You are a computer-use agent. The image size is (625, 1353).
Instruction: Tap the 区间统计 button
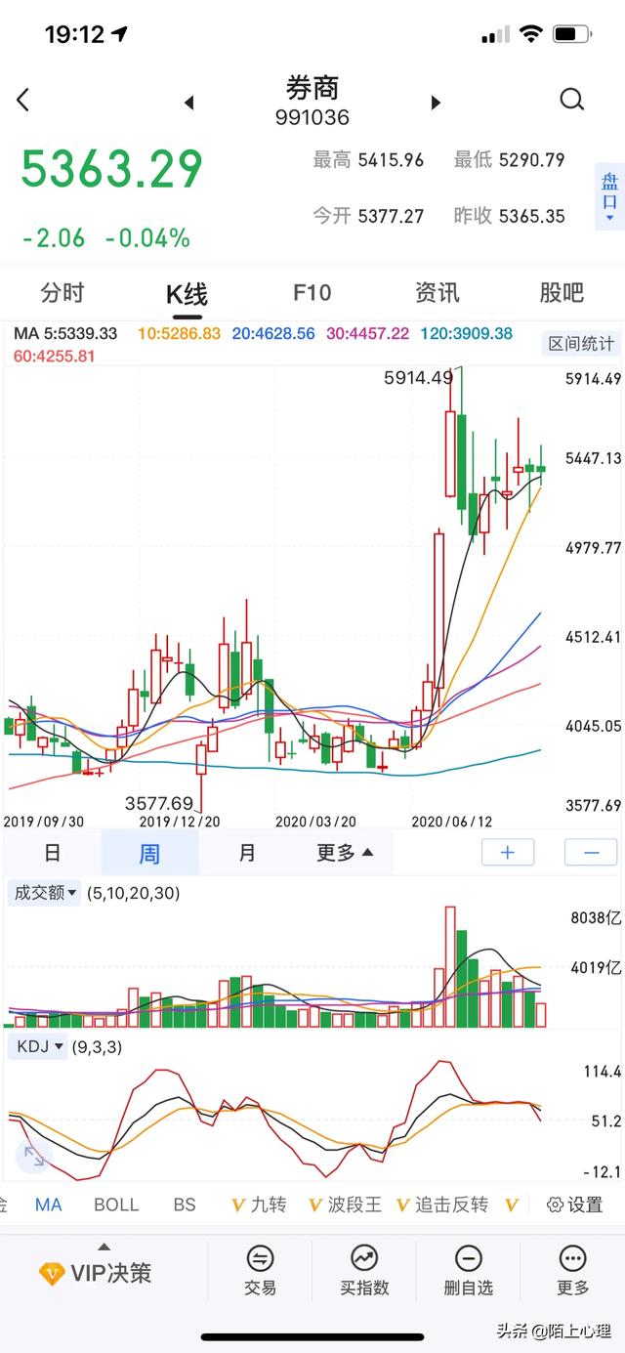point(581,343)
